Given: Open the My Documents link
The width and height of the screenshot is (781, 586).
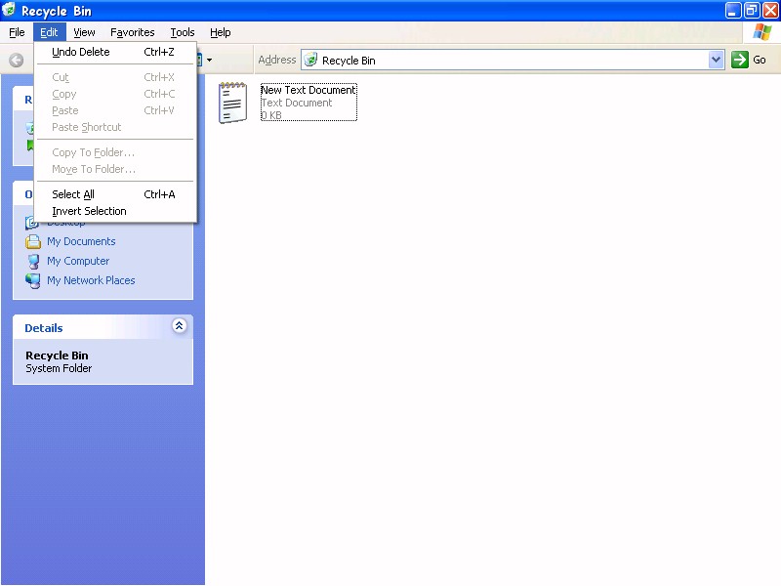Looking at the screenshot, I should [81, 241].
